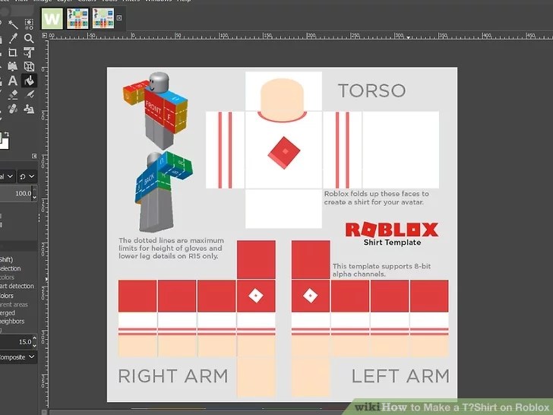Select the Flip tool icon
Screen dimensions: 553x415
[13, 66]
